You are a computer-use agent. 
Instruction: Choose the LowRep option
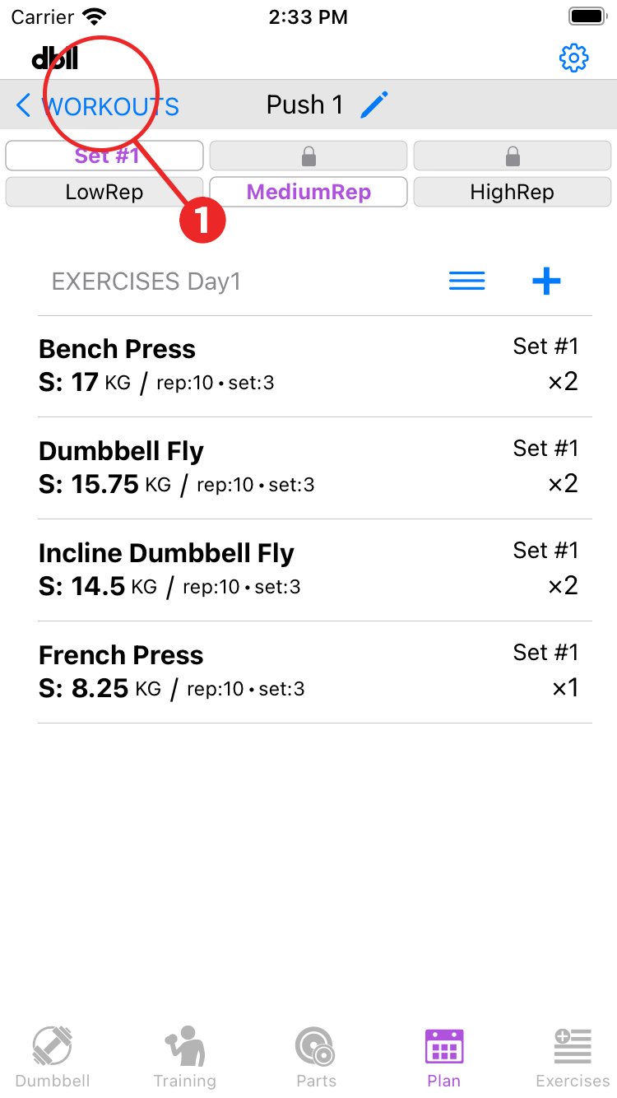104,192
